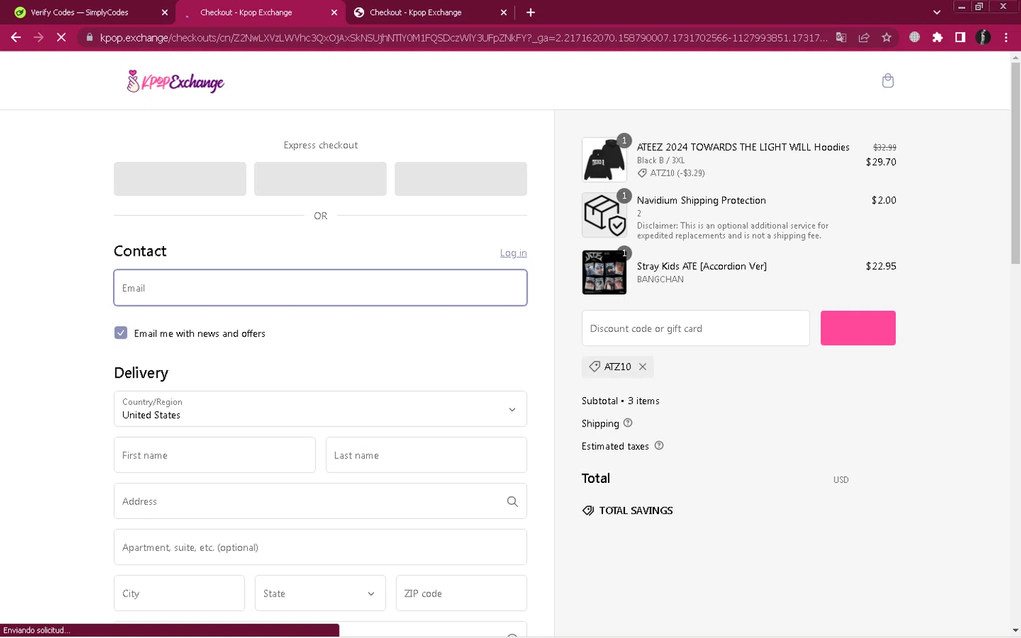Click the pink apply discount button
The width and height of the screenshot is (1021, 638).
858,328
